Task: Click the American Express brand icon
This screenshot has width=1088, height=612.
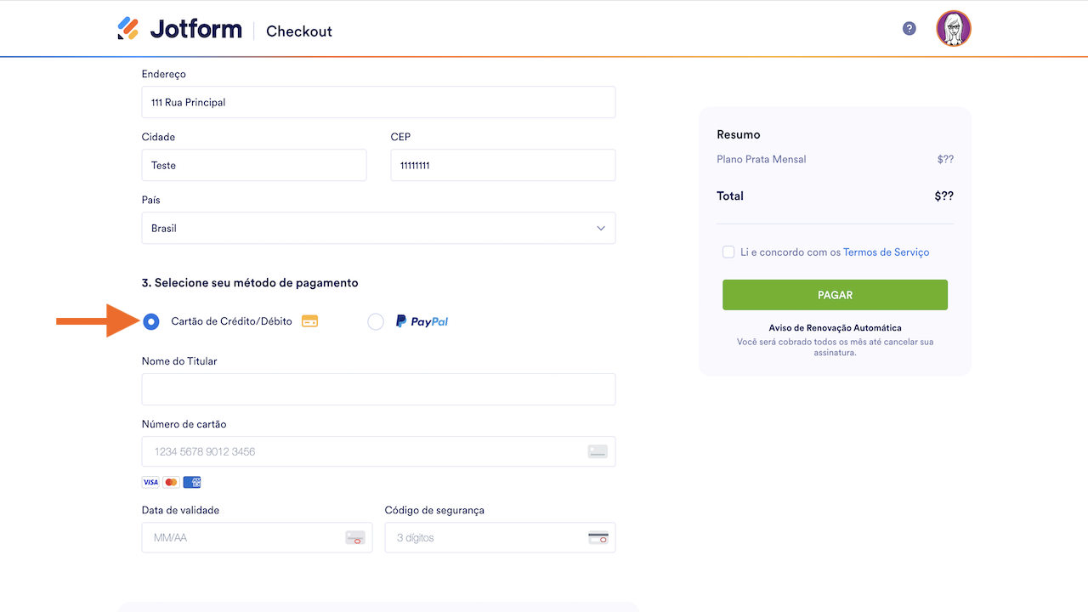Action: (x=192, y=482)
